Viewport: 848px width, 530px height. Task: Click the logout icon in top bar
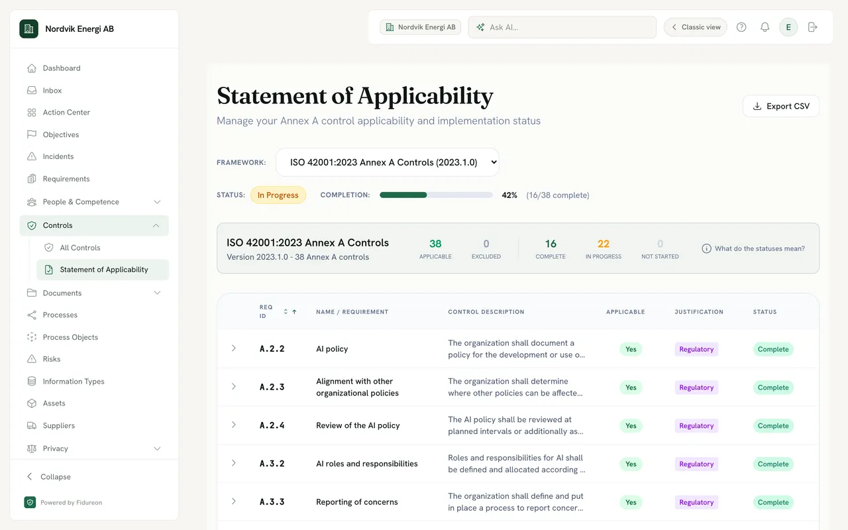tap(812, 27)
